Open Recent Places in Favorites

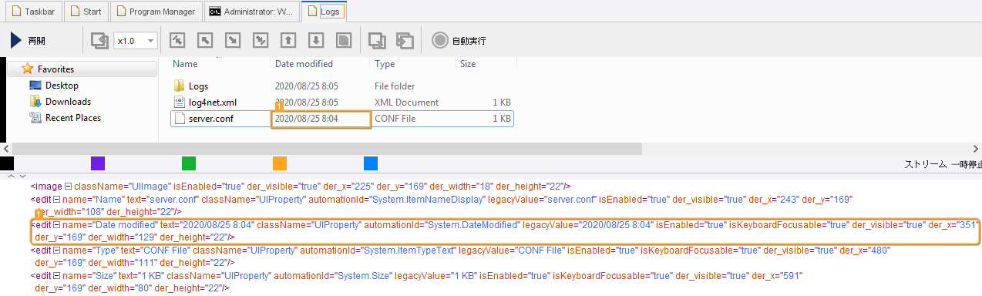click(65, 118)
